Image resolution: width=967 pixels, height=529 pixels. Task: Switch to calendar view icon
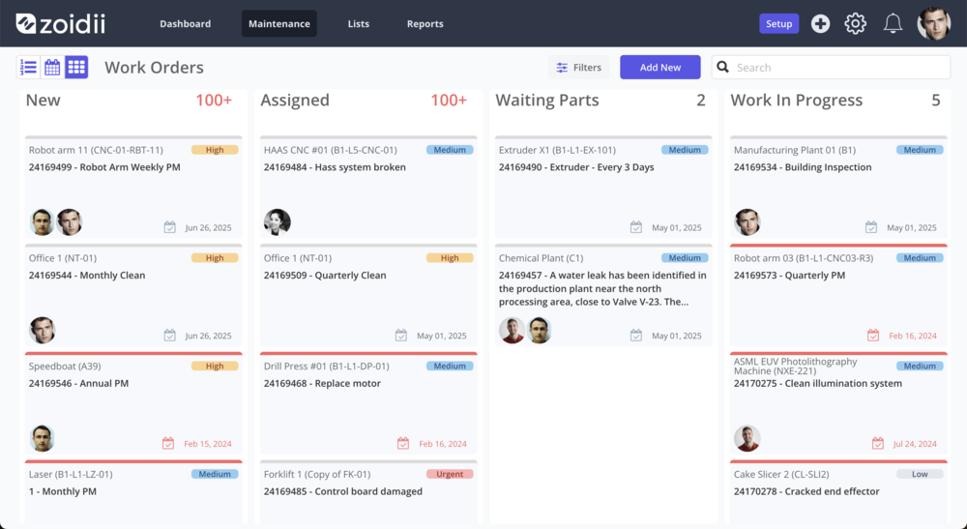52,67
